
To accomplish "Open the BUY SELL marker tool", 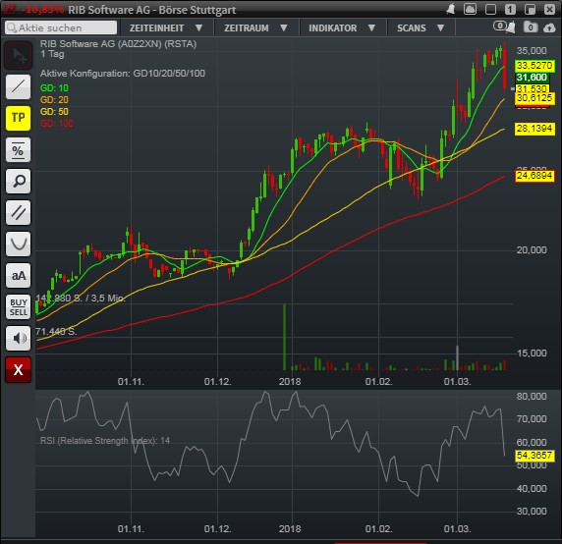I will 19,307.
